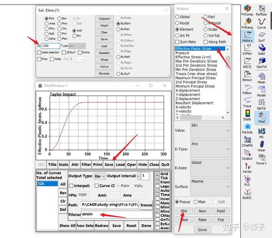Open the State tool icon

247,115
